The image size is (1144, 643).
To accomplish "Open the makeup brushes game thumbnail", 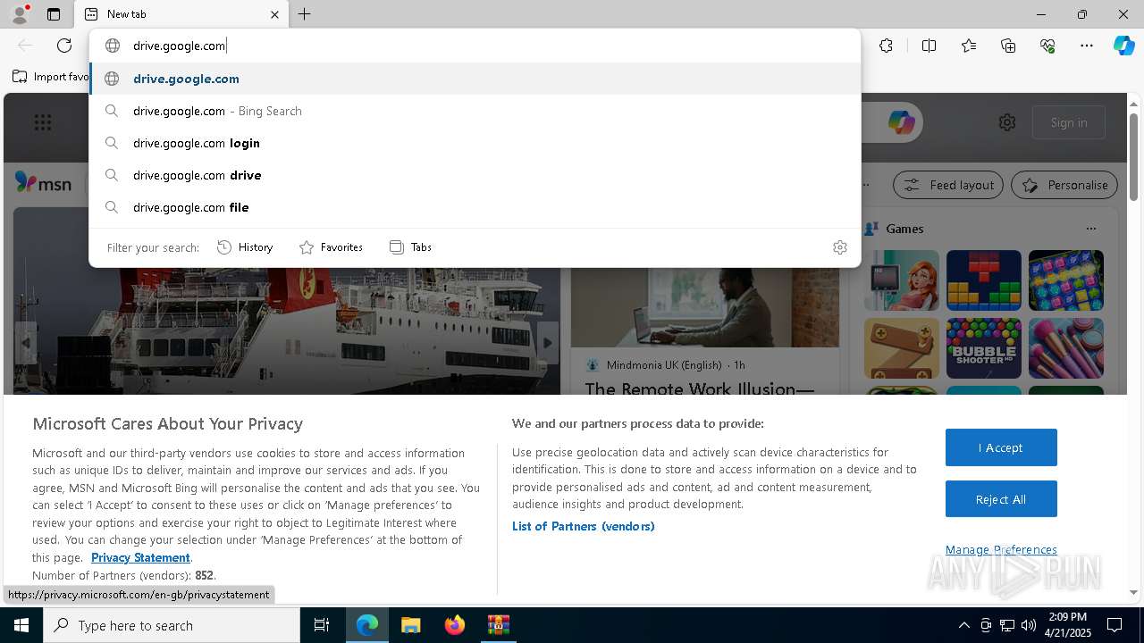I will coord(1065,348).
